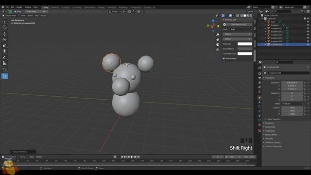Select the Scale tool
Screen dimensions: 311x175
tap(4, 45)
